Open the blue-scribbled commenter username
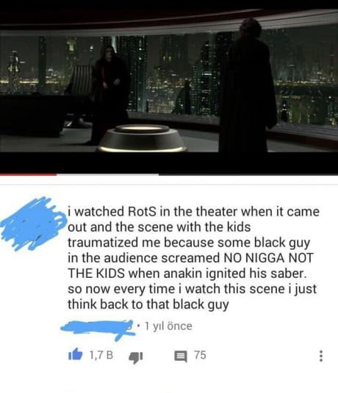The height and width of the screenshot is (393, 338). 98,328
